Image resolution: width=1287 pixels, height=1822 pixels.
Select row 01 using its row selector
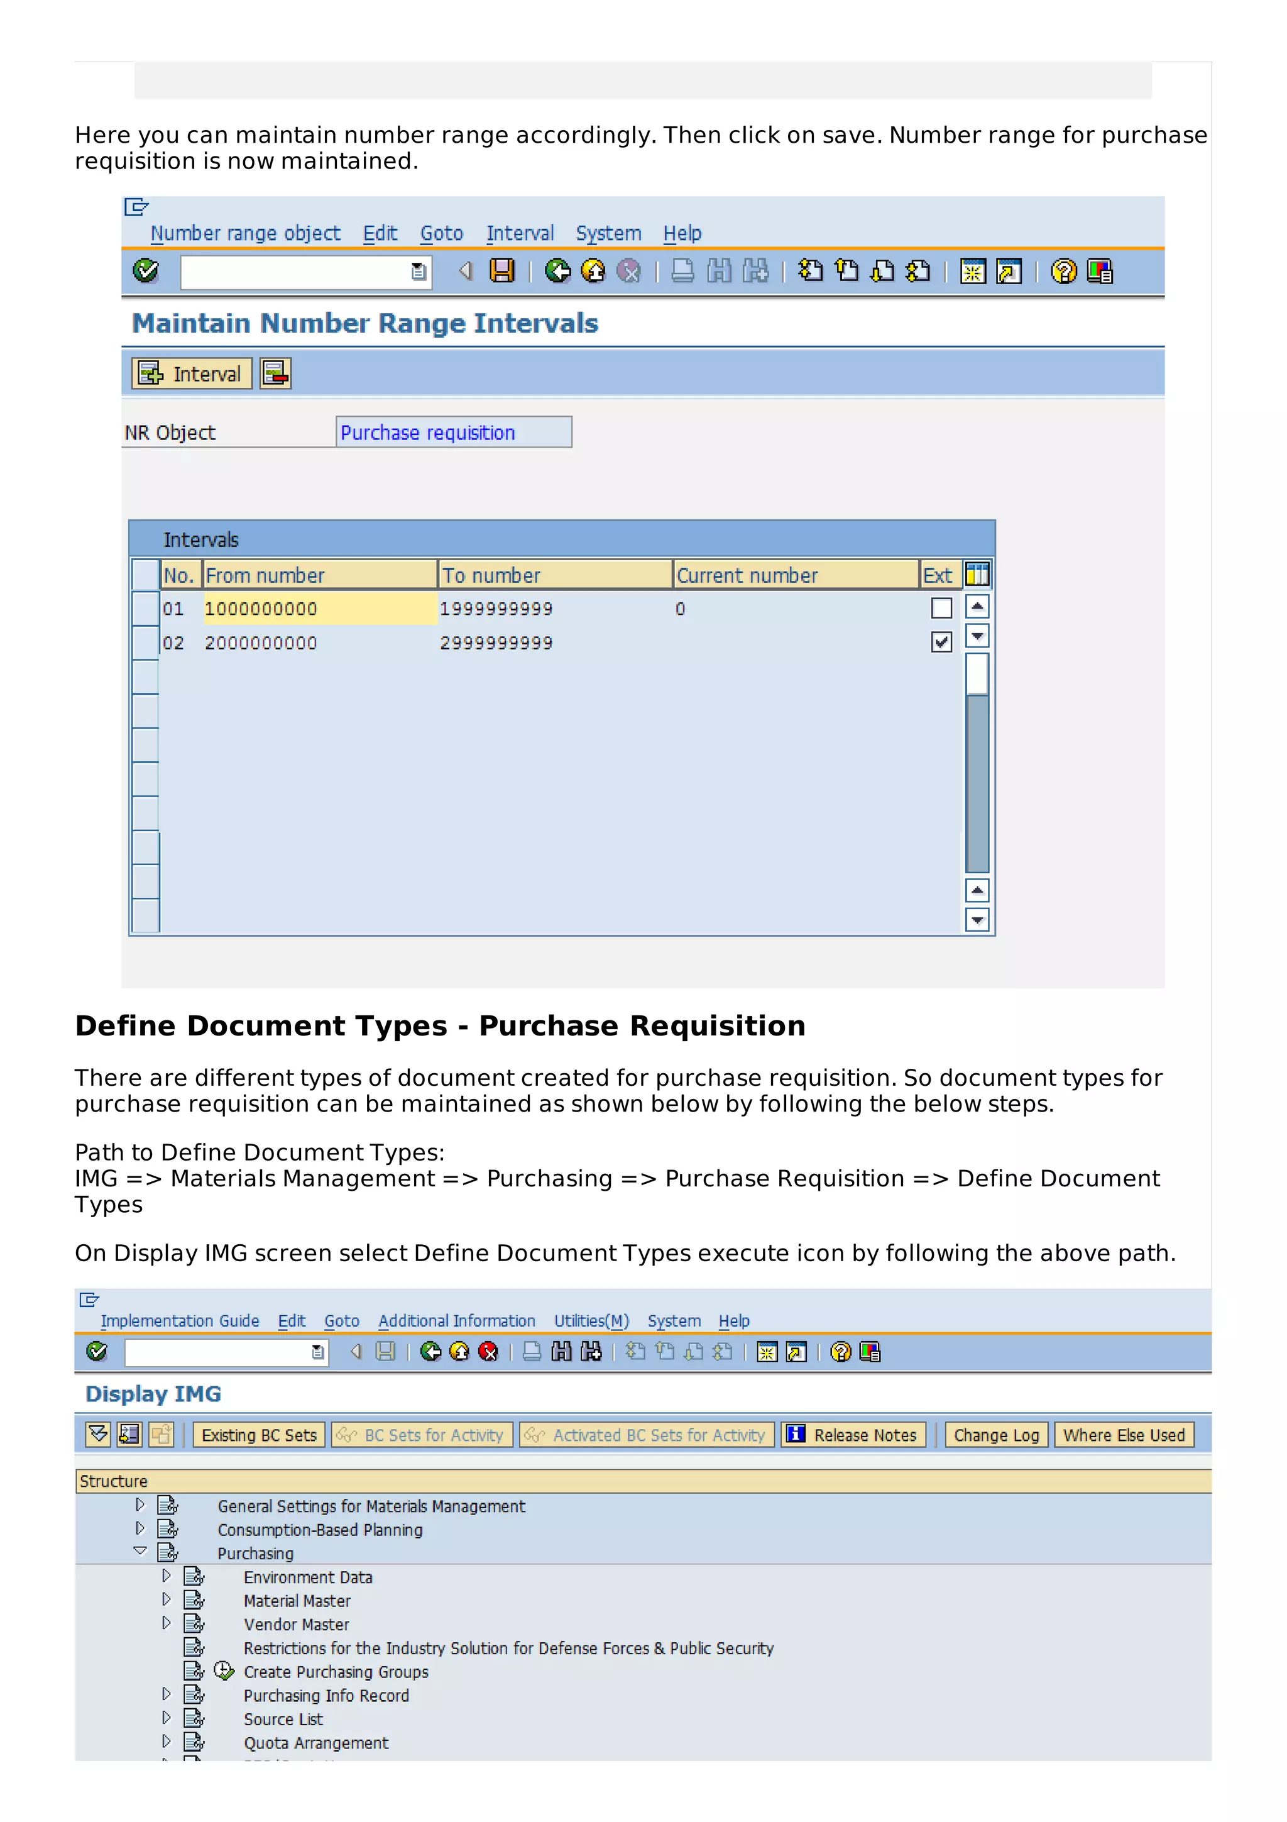pos(145,608)
